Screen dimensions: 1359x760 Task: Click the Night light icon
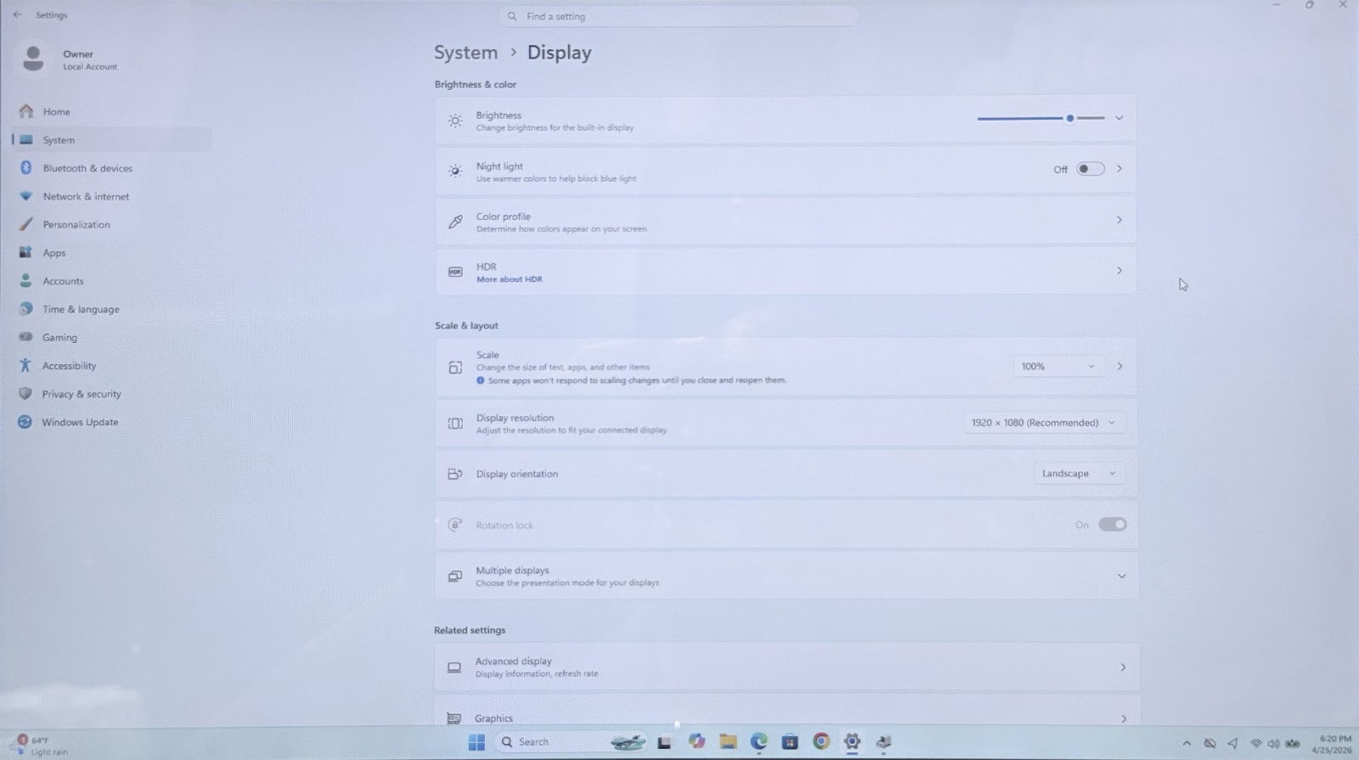455,172
